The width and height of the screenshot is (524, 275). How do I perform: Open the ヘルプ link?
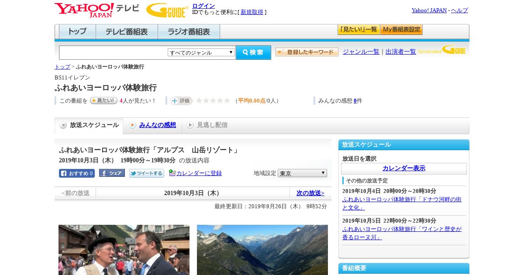pyautogui.click(x=459, y=10)
